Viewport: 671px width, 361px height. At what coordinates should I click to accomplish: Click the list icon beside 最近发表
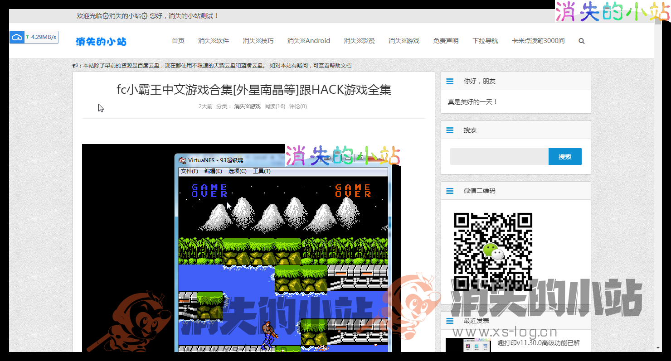(x=450, y=321)
